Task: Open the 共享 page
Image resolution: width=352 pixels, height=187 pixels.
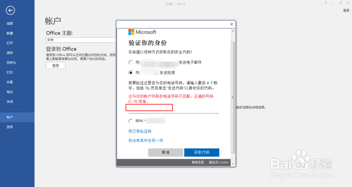Action: tap(10, 82)
